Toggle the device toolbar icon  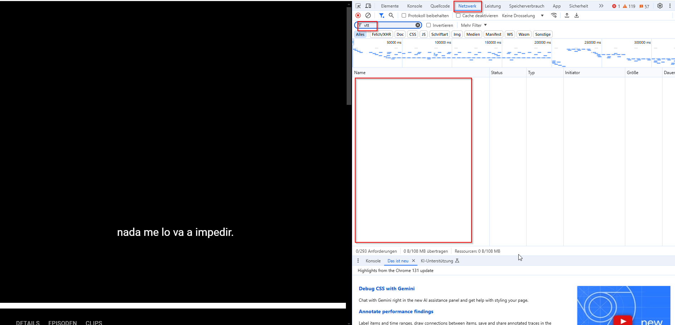(x=368, y=6)
